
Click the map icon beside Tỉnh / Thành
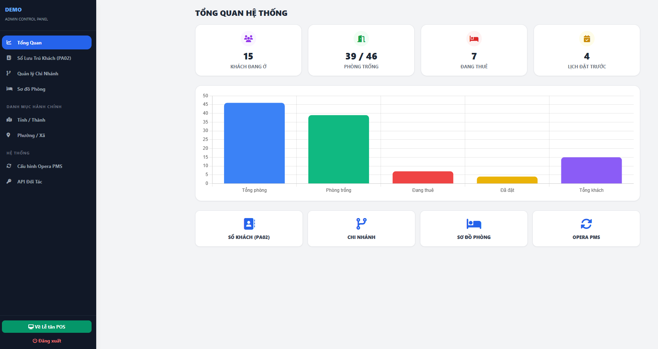9,120
